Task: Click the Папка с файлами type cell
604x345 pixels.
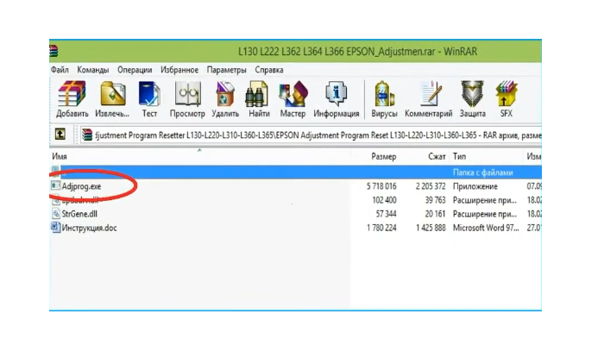Action: point(482,172)
